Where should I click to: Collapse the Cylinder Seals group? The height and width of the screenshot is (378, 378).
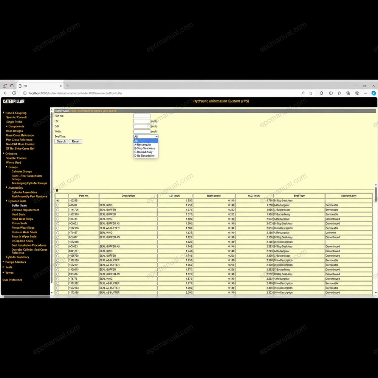click(6, 201)
